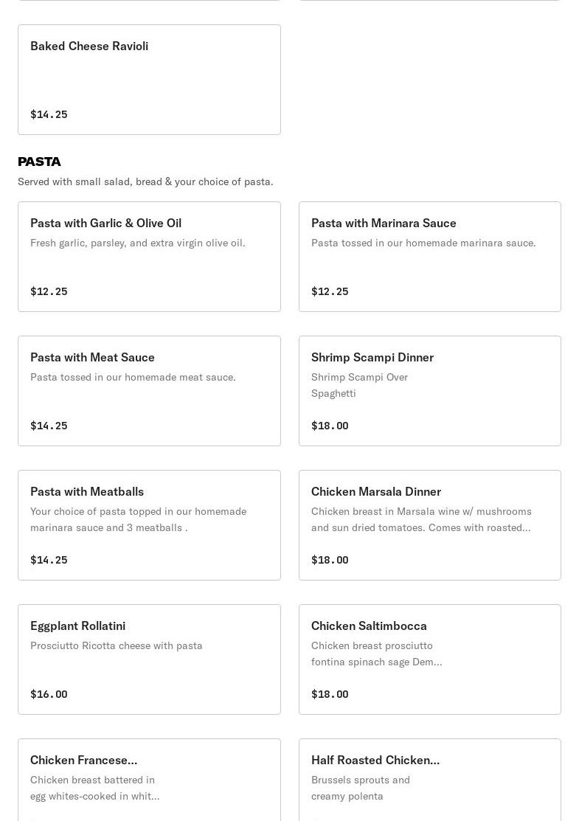Click the 'Brussels sprouts and creamy polenta' text
The width and height of the screenshot is (579, 821).
point(360,788)
